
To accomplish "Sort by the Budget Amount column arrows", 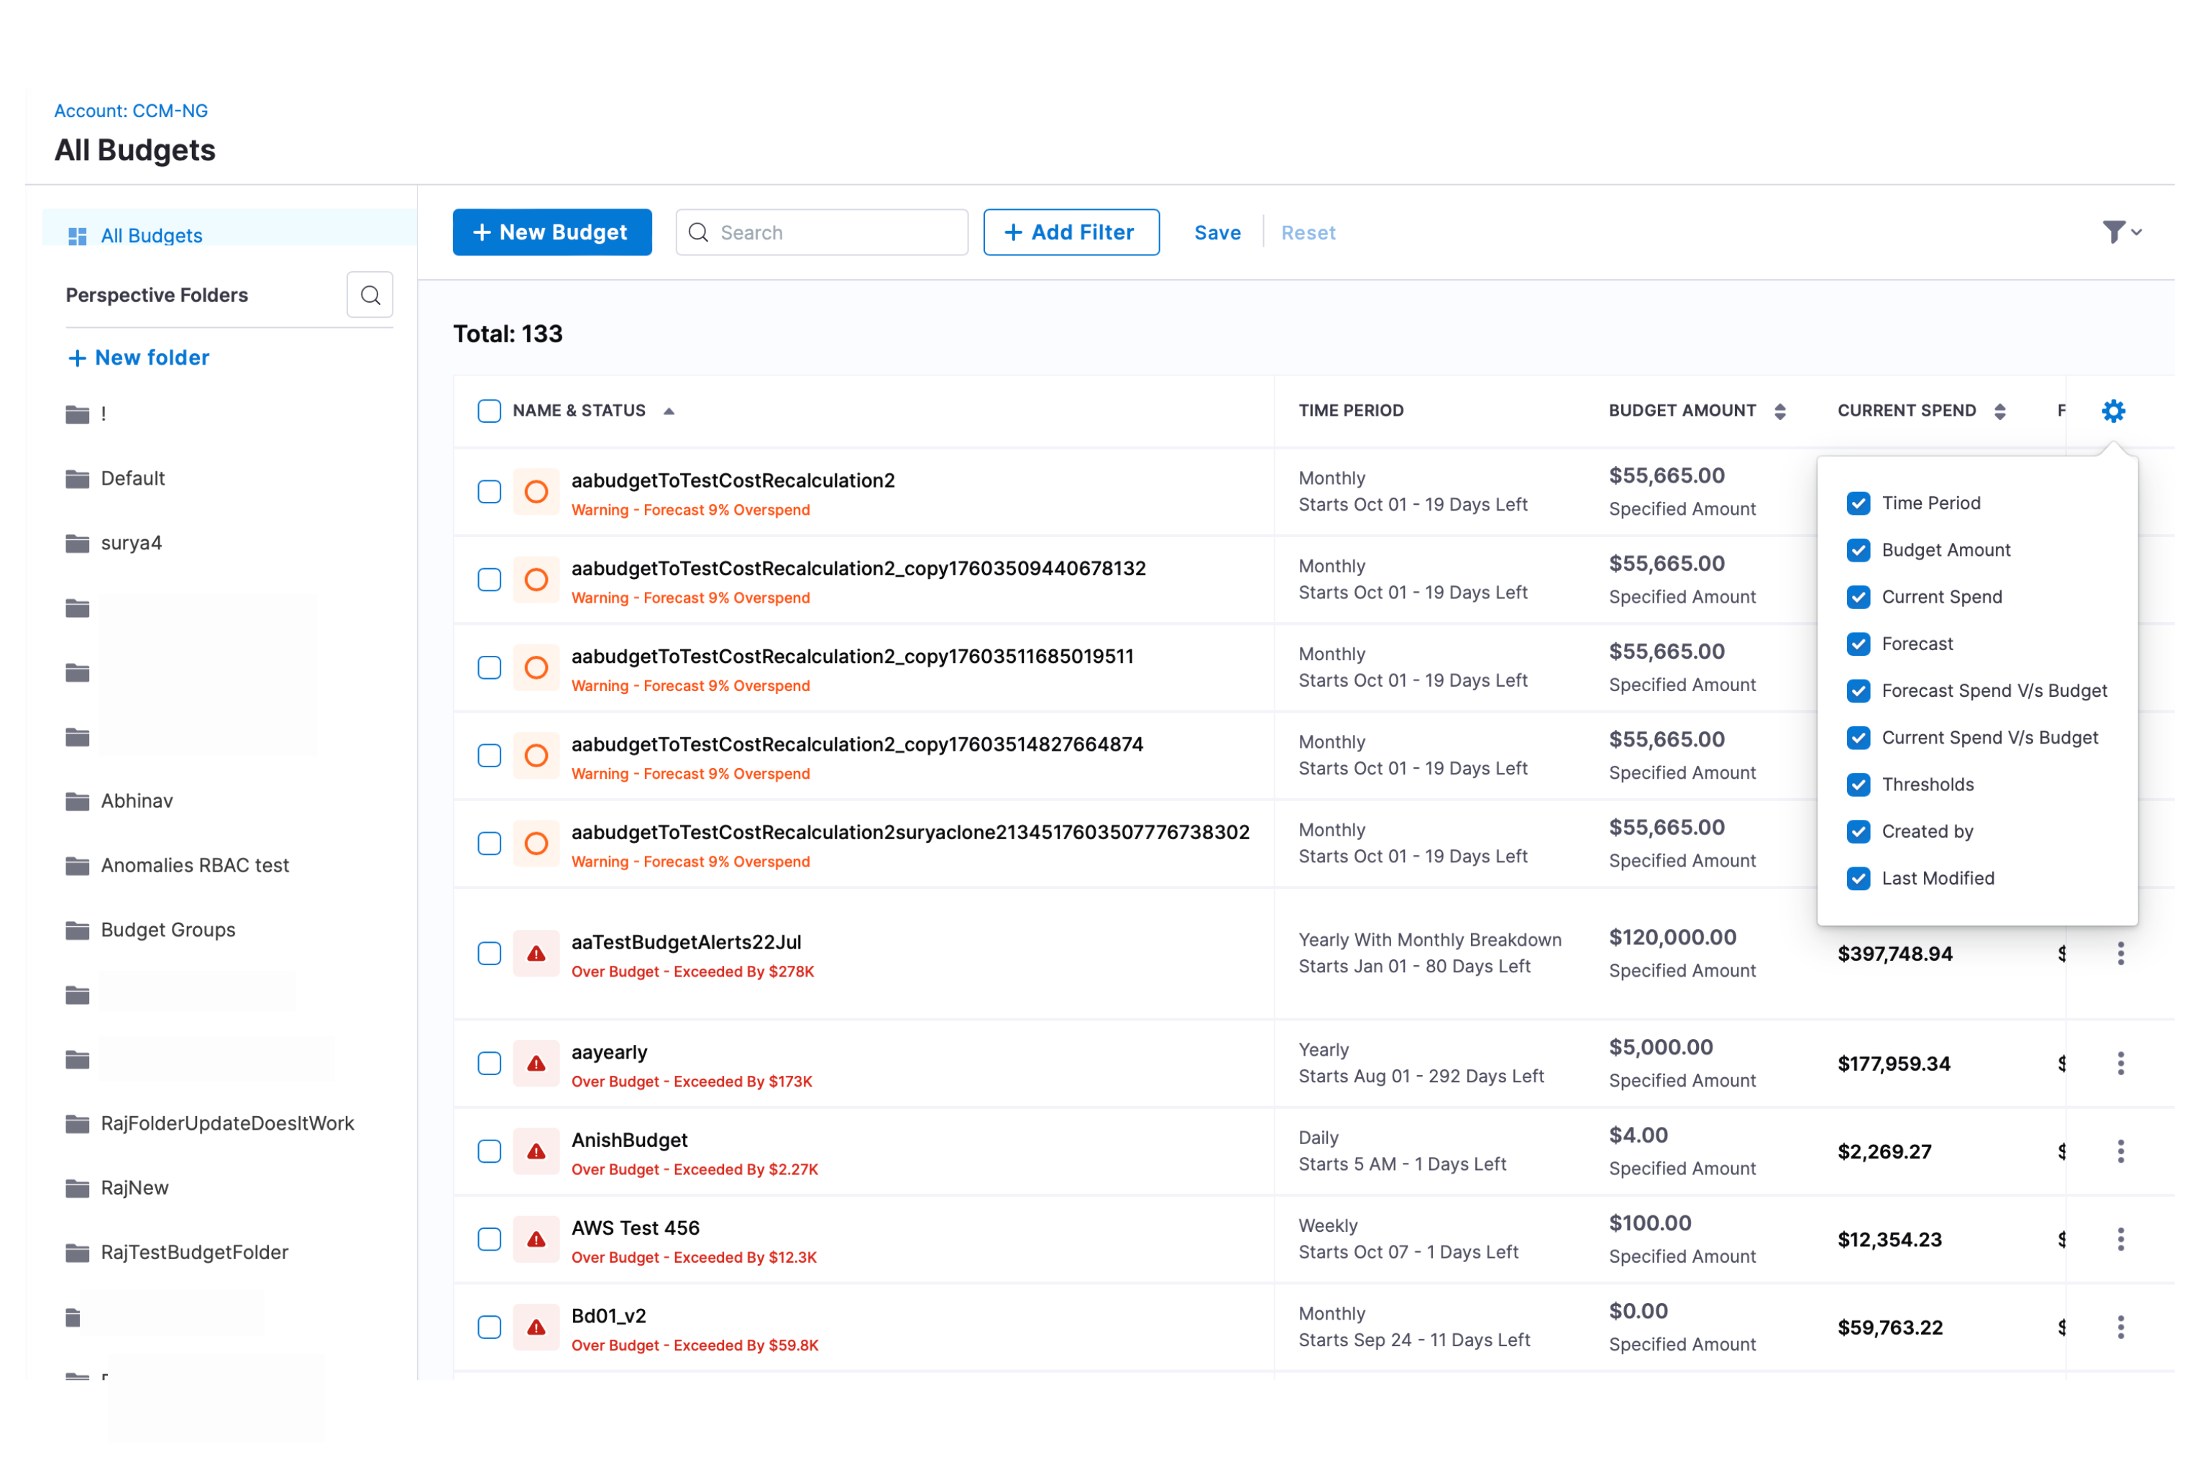I will (x=1780, y=411).
